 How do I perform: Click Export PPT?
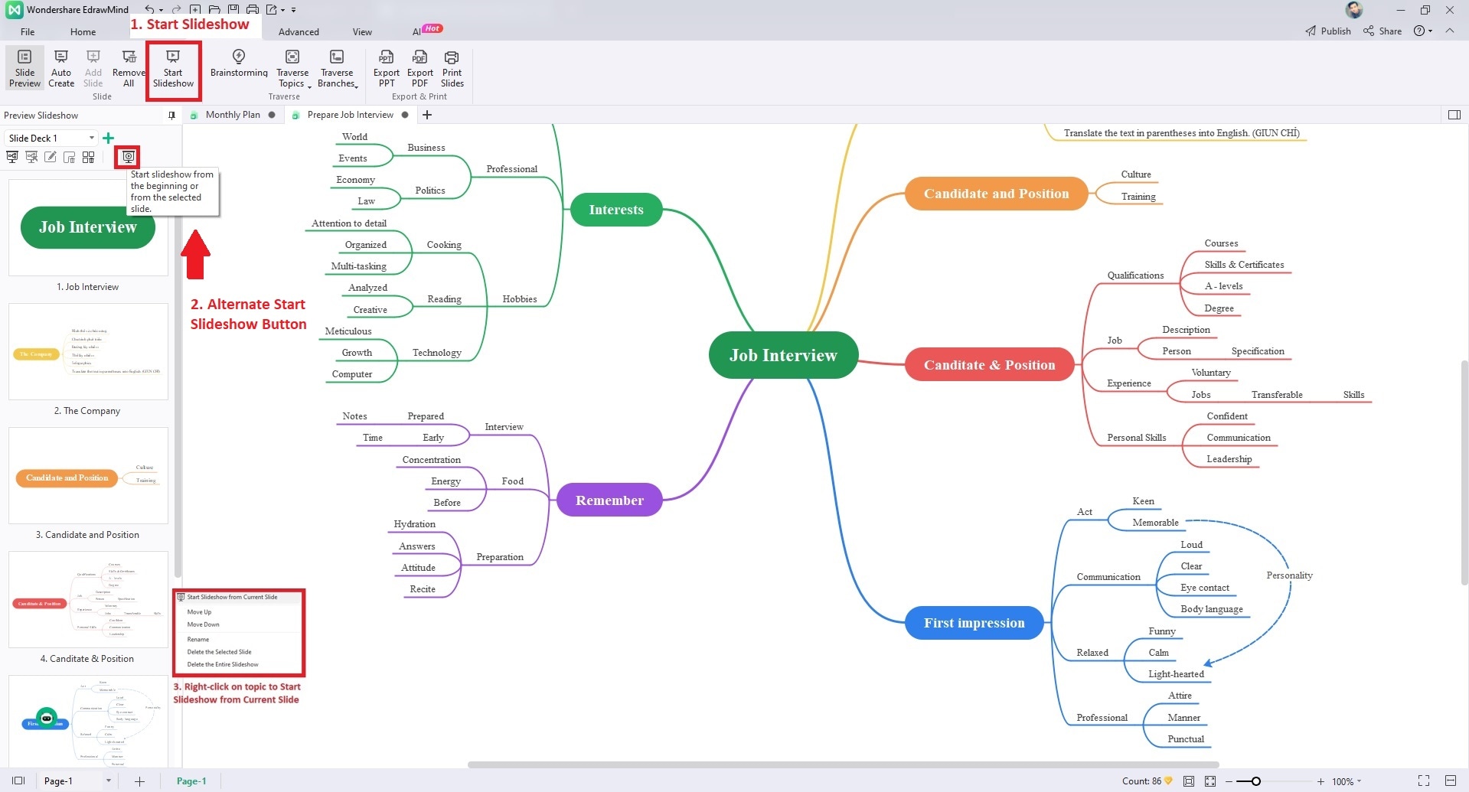pyautogui.click(x=387, y=68)
